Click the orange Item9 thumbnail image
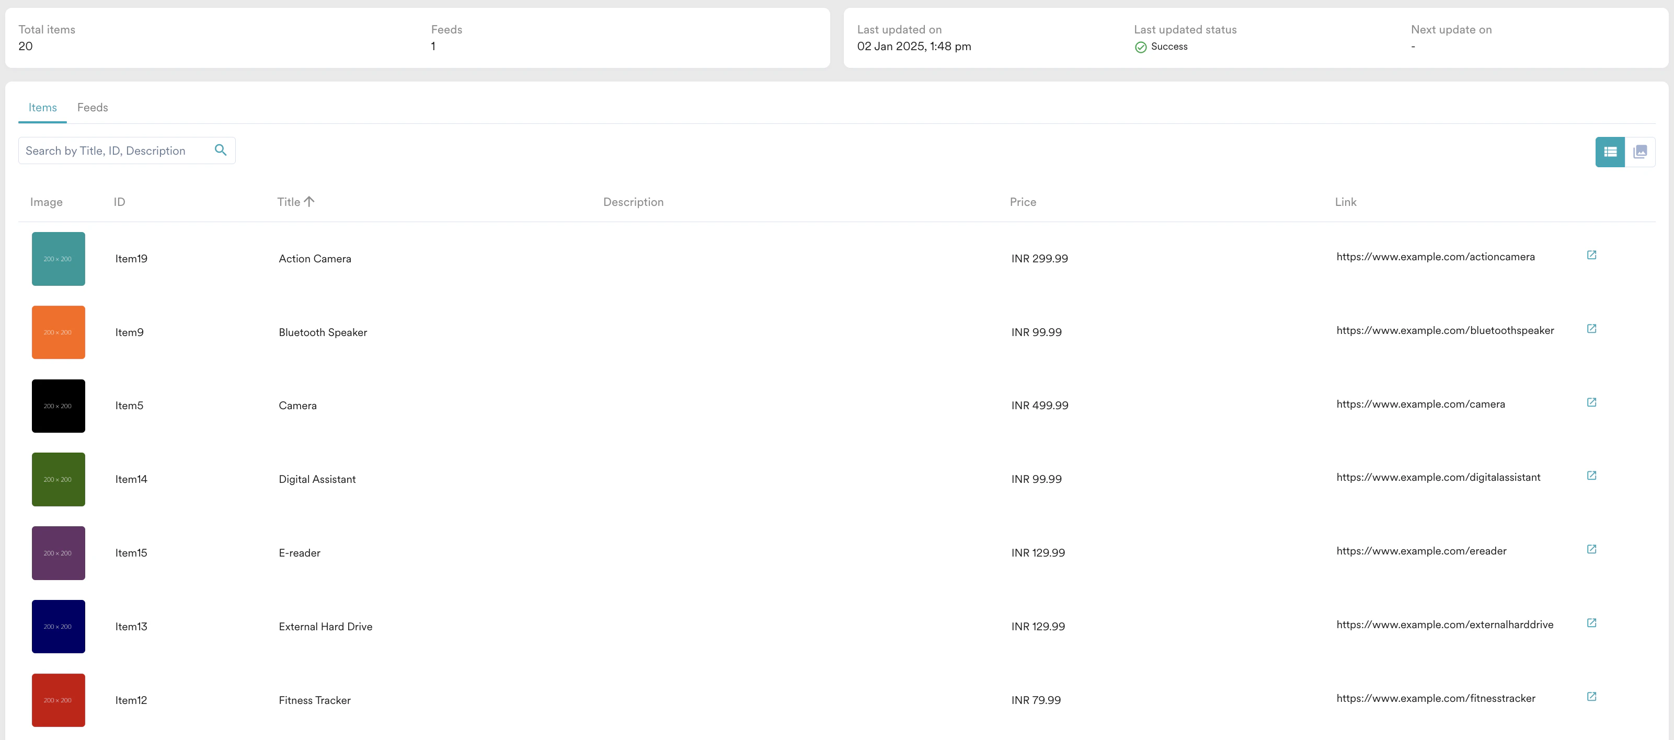The width and height of the screenshot is (1674, 740). click(x=58, y=332)
